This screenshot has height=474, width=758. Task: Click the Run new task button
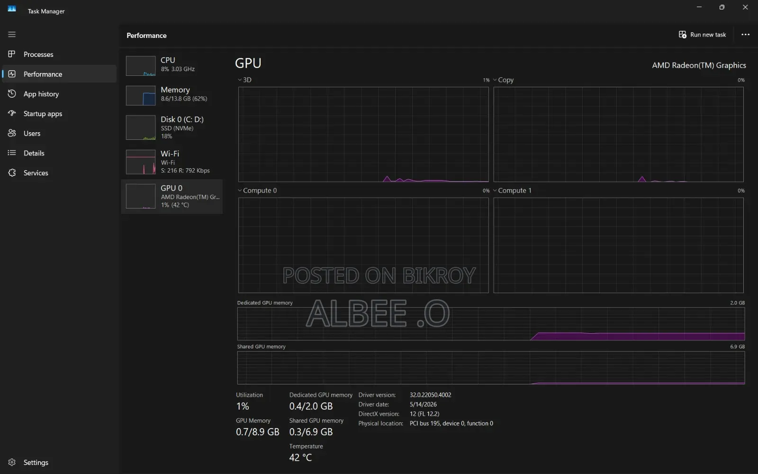tap(702, 35)
